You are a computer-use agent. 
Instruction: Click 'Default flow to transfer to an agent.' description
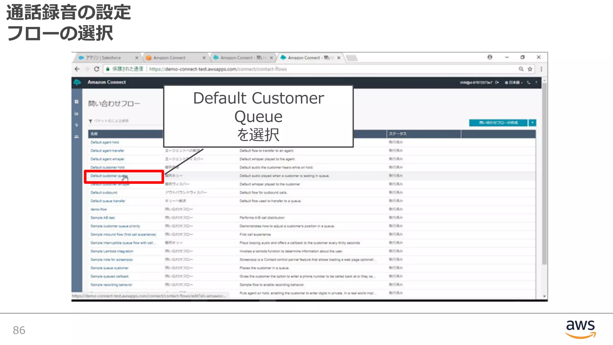(x=267, y=151)
